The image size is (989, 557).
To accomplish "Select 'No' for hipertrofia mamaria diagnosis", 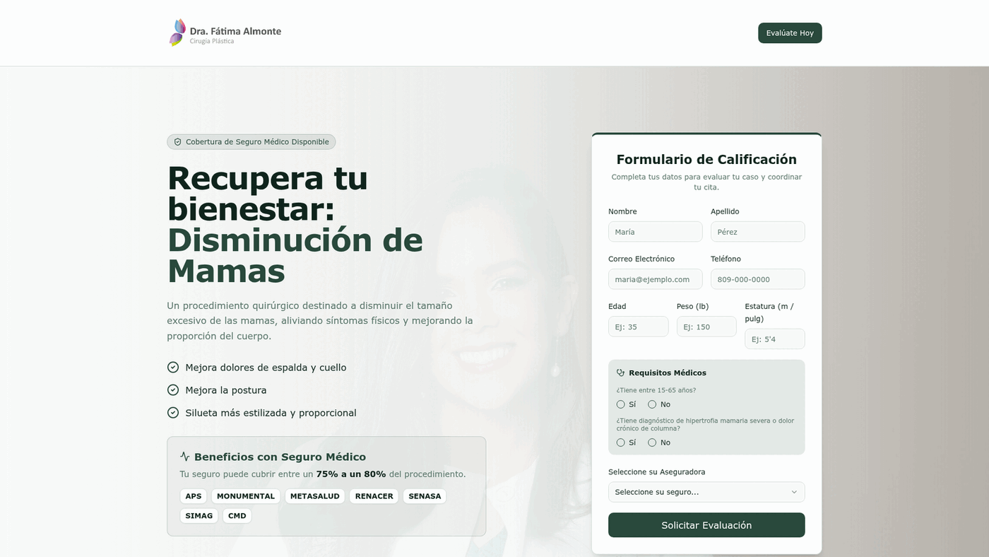I will point(652,442).
